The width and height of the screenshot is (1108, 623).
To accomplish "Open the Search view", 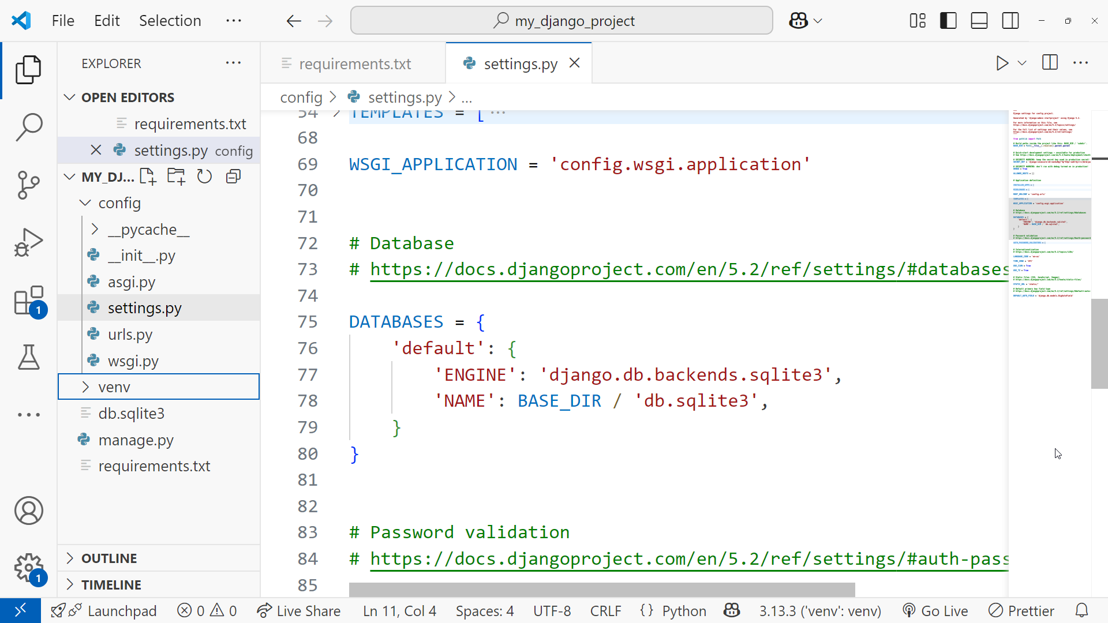I will pyautogui.click(x=28, y=127).
